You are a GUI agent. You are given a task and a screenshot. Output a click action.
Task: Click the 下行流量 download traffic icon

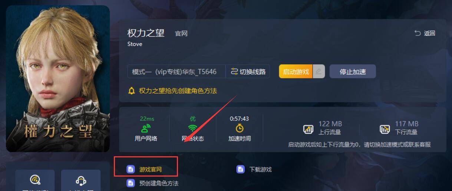coord(385,129)
